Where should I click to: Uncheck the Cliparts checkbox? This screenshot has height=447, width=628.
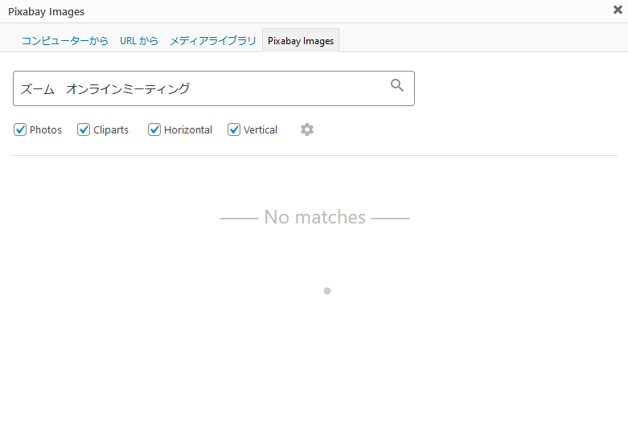tap(84, 129)
